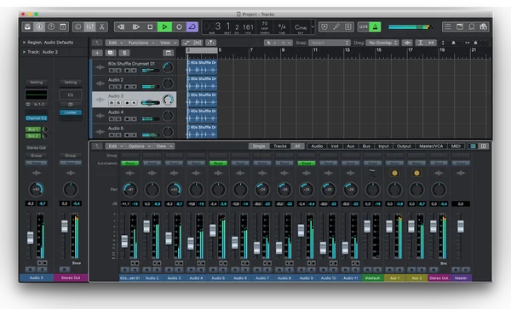Click the green Play button
Viewport: 511px width, 309px height.
pos(164,26)
